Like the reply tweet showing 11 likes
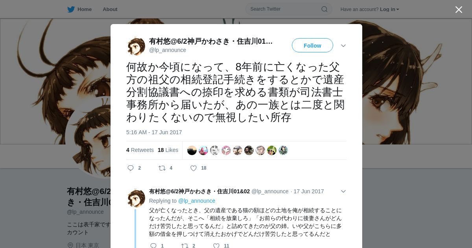The image size is (472, 248). pos(216,246)
